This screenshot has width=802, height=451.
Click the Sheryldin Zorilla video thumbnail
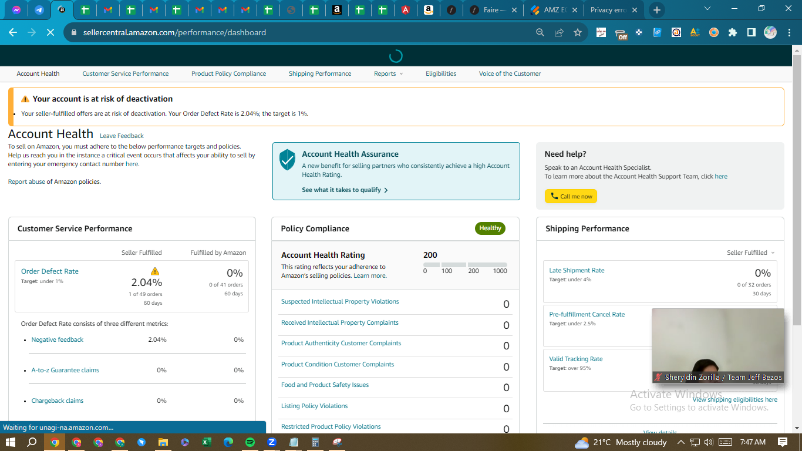(x=718, y=346)
